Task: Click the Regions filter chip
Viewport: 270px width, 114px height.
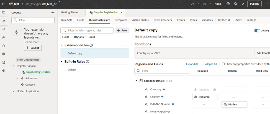Action: click(x=79, y=37)
